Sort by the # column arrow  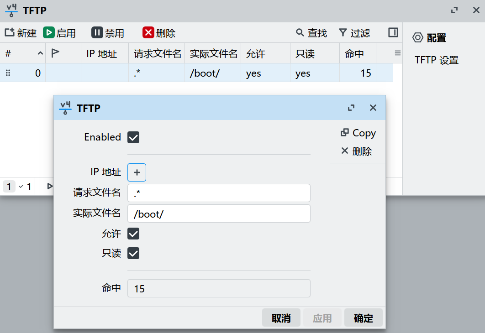[x=40, y=53]
